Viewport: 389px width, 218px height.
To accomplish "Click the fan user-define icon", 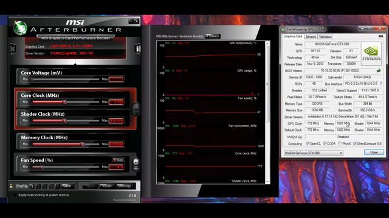I will (136, 164).
